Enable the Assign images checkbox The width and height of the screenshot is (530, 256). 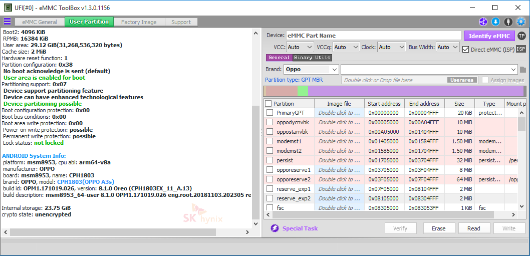pyautogui.click(x=485, y=80)
